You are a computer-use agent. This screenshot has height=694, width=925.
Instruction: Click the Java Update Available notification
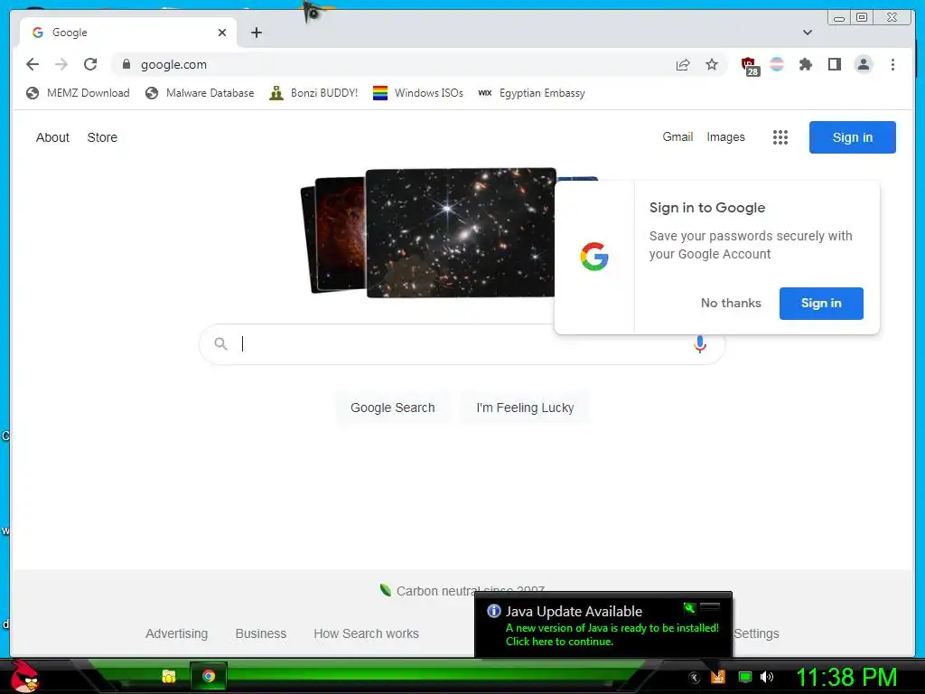point(603,625)
